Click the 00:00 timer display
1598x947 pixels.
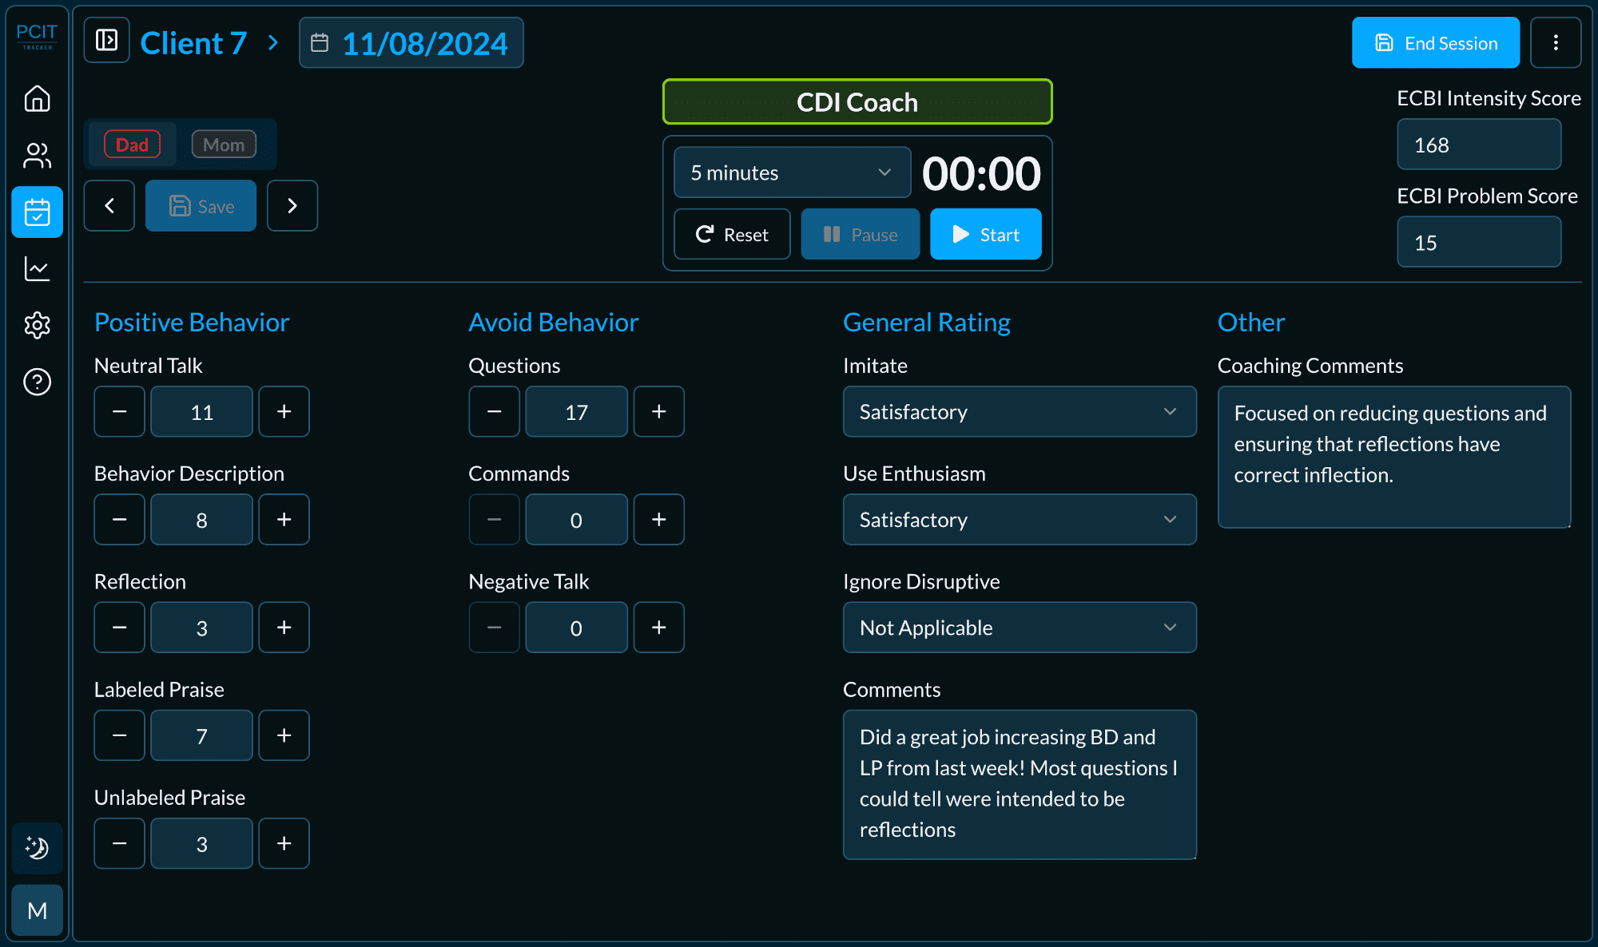981,173
